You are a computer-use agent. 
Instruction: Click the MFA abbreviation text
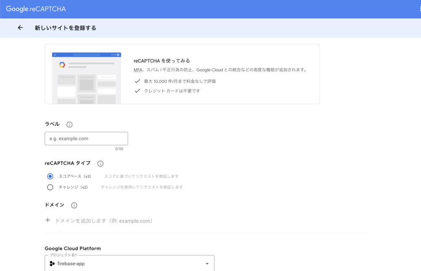tap(138, 70)
